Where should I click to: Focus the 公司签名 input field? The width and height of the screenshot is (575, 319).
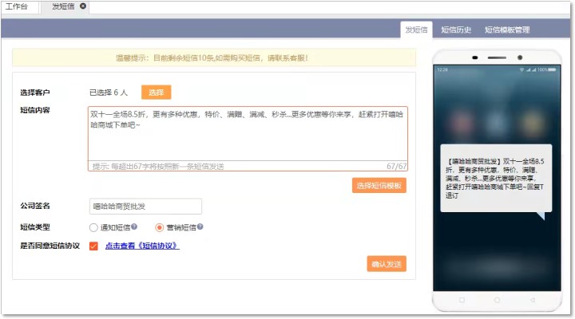pyautogui.click(x=145, y=207)
